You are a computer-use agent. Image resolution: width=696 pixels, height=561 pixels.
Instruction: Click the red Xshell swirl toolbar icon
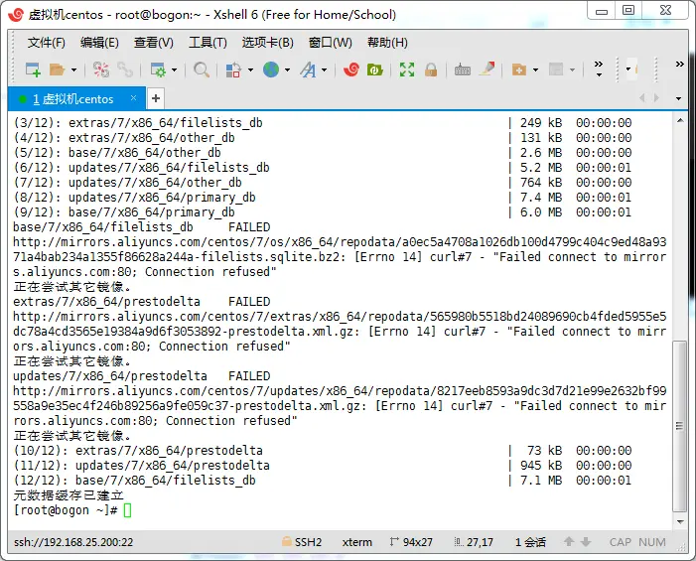351,70
